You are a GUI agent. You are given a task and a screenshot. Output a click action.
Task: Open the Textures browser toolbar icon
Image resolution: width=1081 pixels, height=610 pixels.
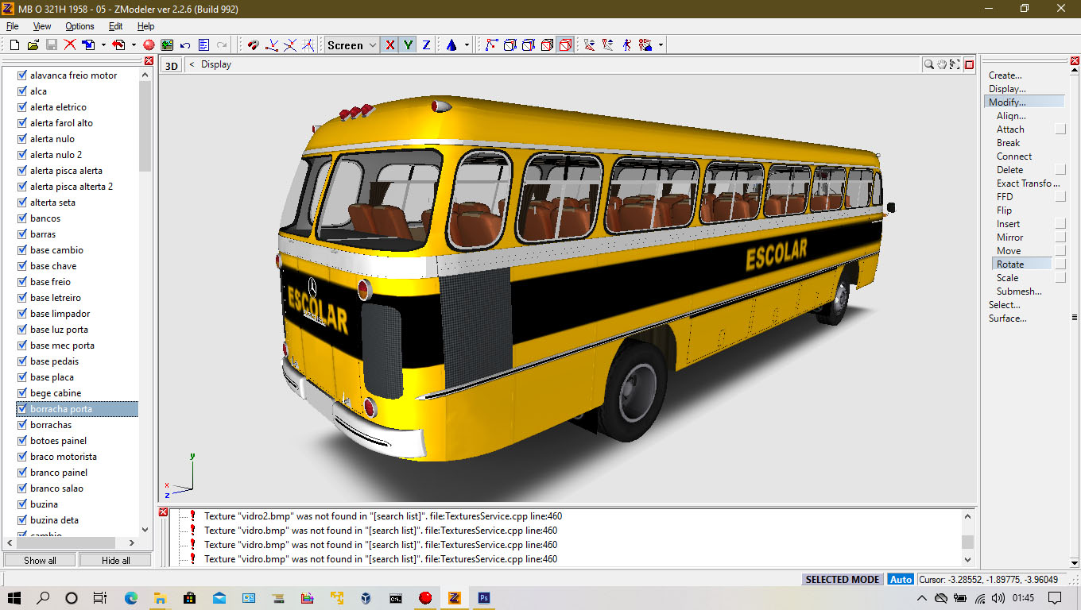click(x=167, y=45)
